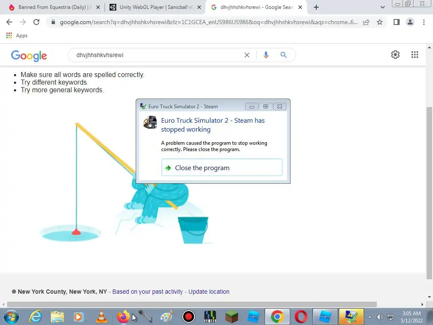Clear the search box with the X
433x325 pixels.
pyautogui.click(x=247, y=55)
